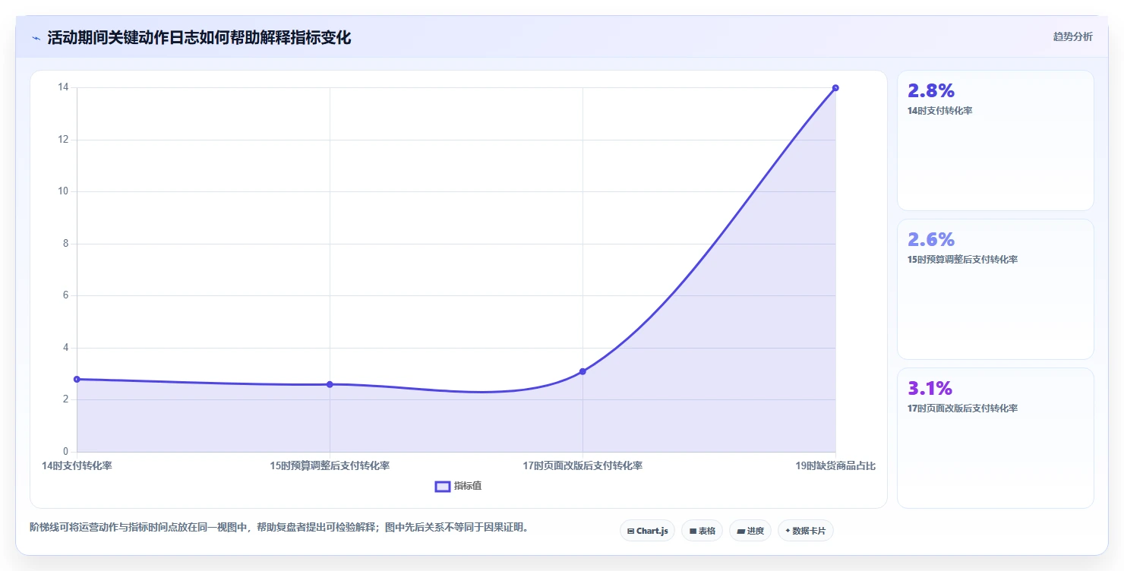The height and width of the screenshot is (571, 1124).
Task: Select the Chart.js chip
Action: pyautogui.click(x=647, y=531)
